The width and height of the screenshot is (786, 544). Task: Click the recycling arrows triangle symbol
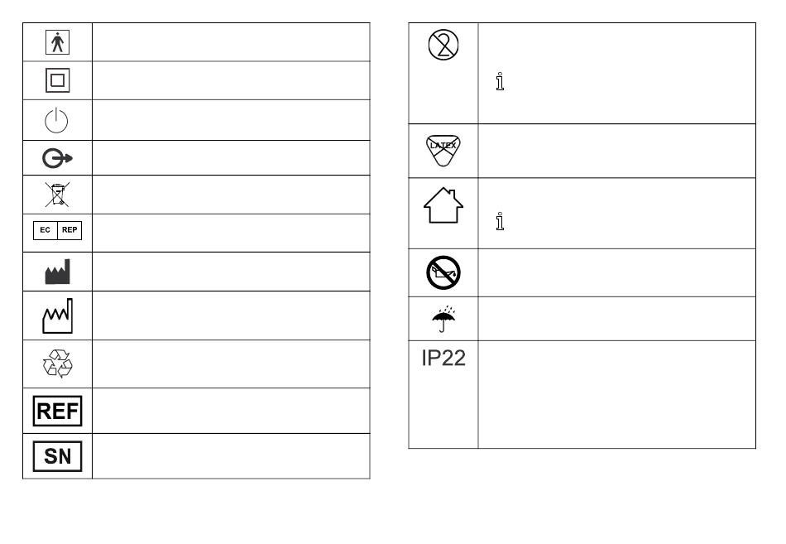(x=57, y=363)
